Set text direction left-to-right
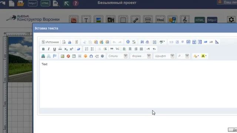 coord(148,49)
